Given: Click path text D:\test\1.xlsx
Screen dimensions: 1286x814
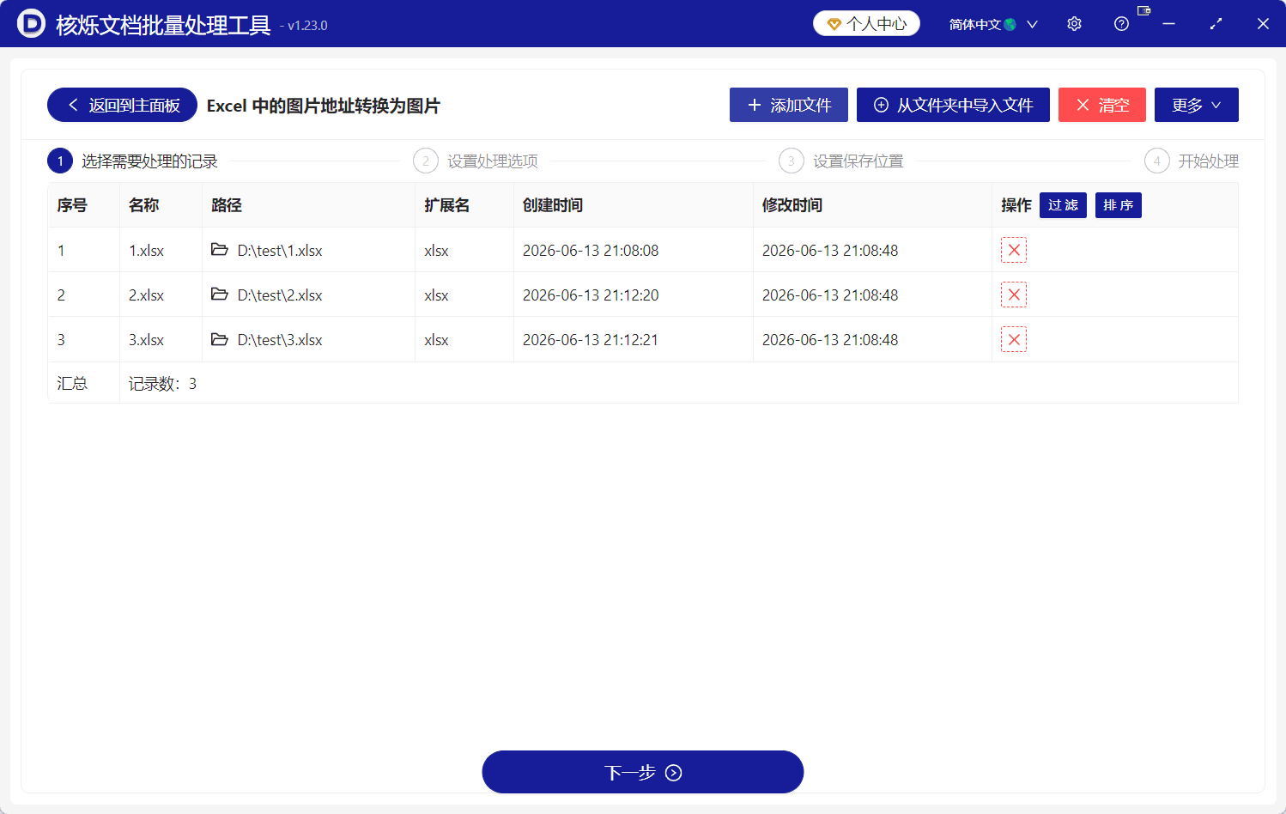Looking at the screenshot, I should 280,251.
